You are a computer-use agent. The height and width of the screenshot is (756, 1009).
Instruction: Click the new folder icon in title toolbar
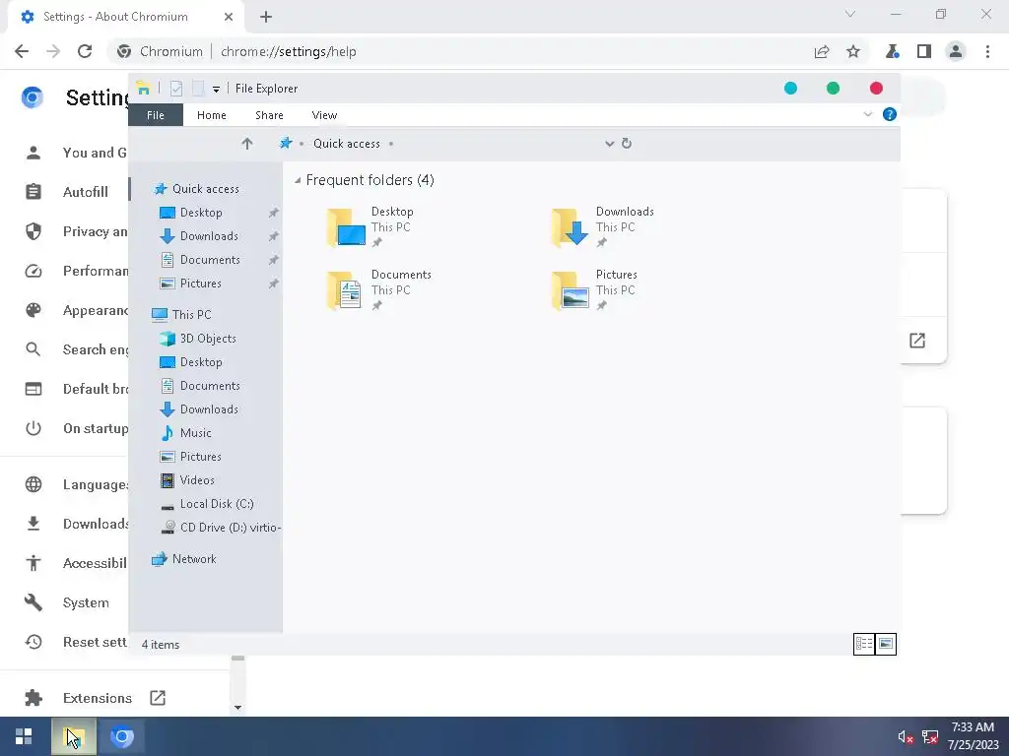point(197,89)
